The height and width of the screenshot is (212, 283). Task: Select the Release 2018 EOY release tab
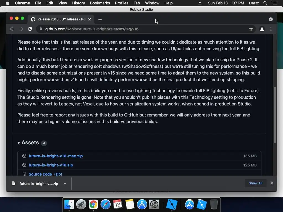pos(61,19)
